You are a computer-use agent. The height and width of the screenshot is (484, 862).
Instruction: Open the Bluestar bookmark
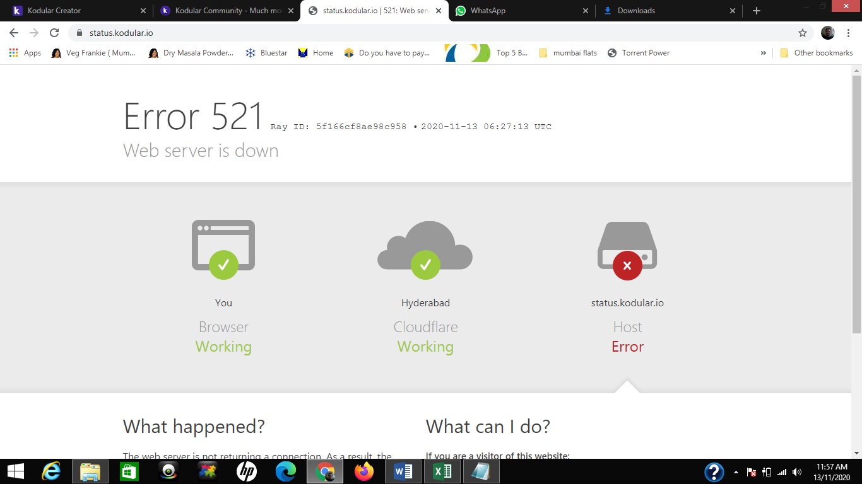(x=266, y=53)
